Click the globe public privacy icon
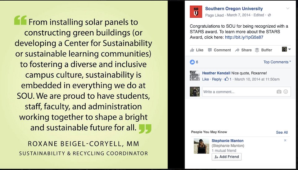298x170 pixels. click(x=269, y=15)
